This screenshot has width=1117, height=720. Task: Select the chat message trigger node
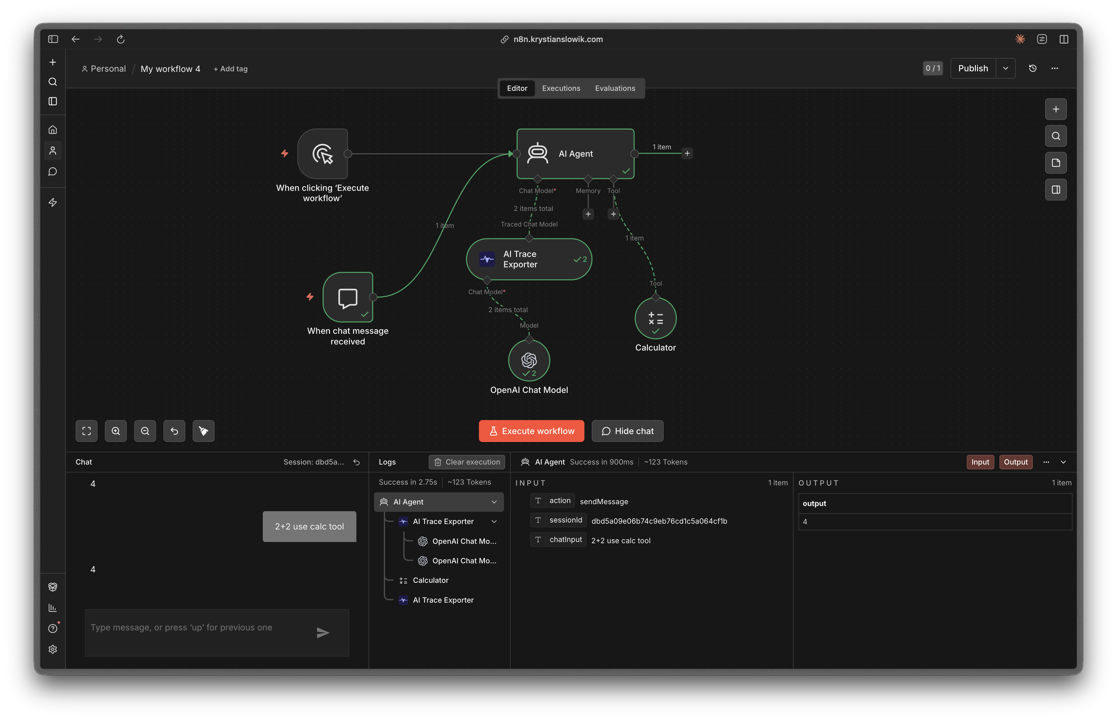(x=348, y=297)
